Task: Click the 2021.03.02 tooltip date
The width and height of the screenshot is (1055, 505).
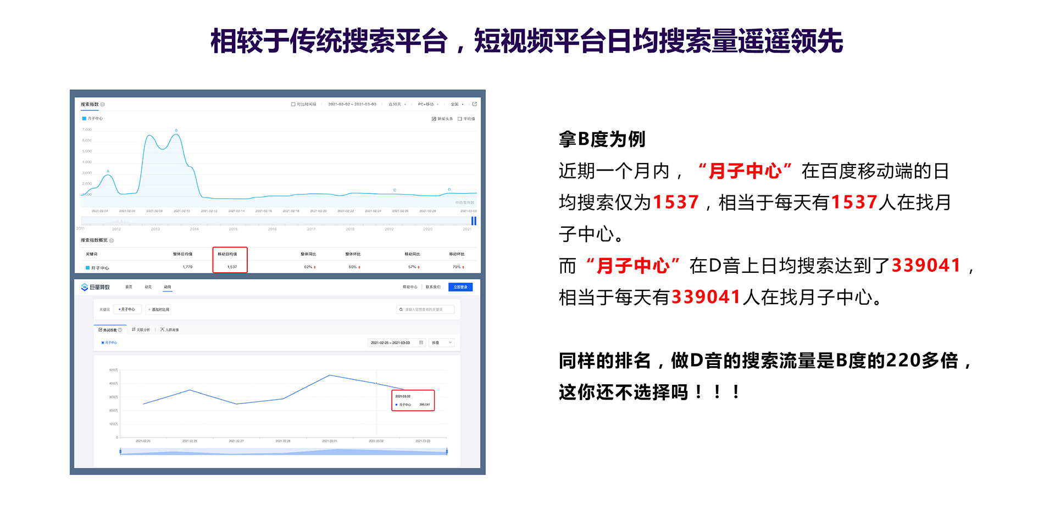Action: click(403, 396)
